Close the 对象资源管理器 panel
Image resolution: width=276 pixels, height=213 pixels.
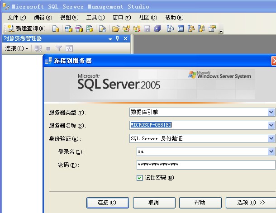[x=125, y=38]
